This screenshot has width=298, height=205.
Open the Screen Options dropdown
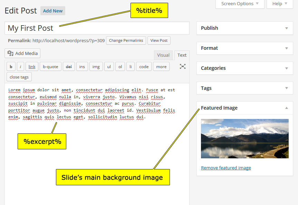pos(240,4)
